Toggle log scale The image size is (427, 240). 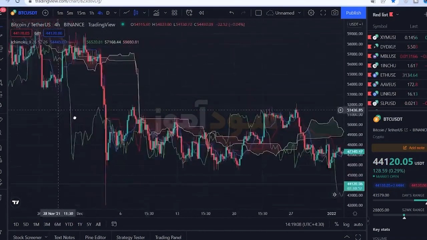pos(346,224)
